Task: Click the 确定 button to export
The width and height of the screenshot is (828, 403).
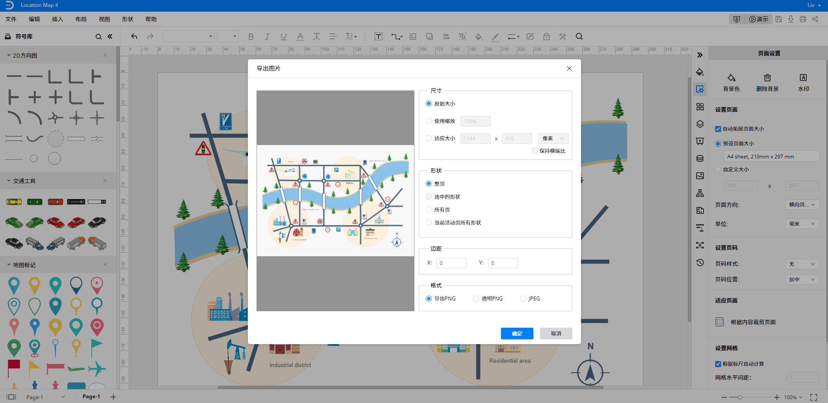Action: click(517, 333)
